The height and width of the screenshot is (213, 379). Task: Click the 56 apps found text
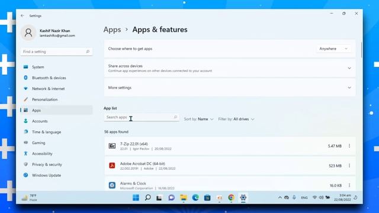pos(116,131)
